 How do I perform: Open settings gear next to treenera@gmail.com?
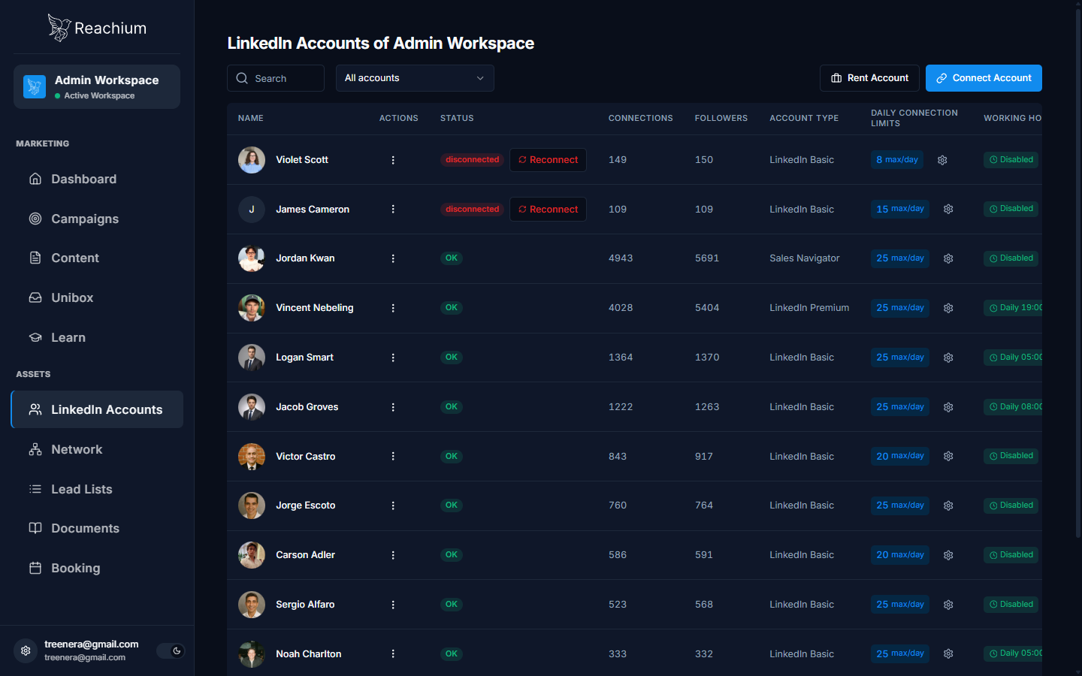click(x=26, y=651)
